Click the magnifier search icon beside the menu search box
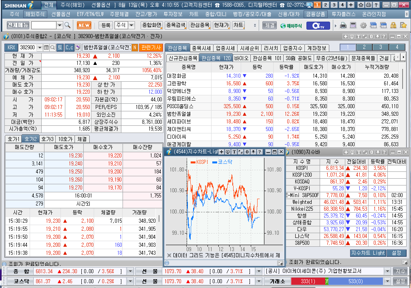The width and height of the screenshot is (411, 288). [x=67, y=25]
